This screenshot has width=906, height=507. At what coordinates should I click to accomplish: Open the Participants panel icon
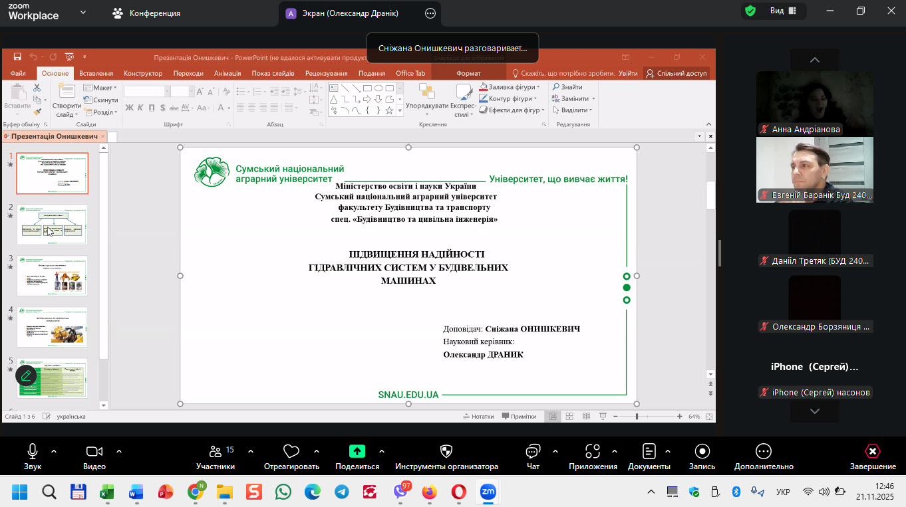(x=216, y=452)
